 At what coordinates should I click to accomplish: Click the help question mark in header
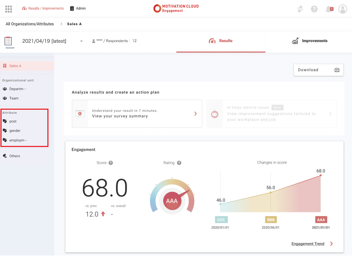click(x=314, y=9)
